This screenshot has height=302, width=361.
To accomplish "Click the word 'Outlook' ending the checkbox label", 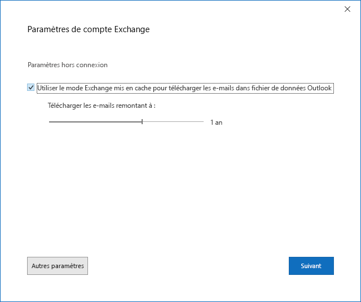I will pos(319,88).
